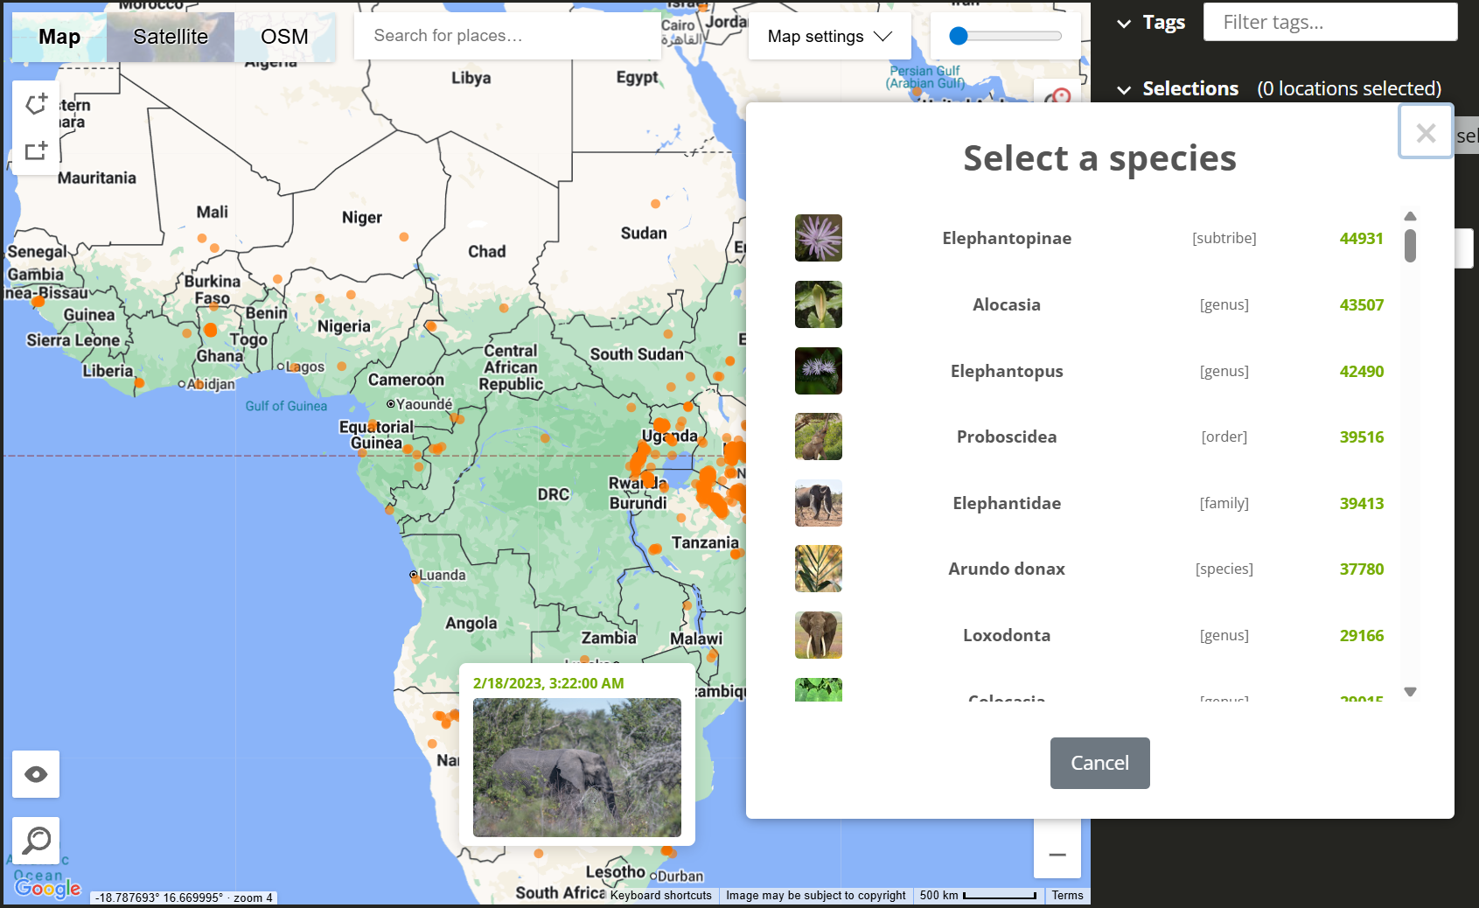Close the Select a species dialog
Screen dimensions: 1479x908
click(1426, 132)
